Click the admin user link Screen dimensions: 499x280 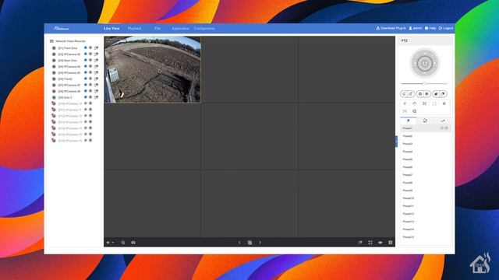(416, 28)
